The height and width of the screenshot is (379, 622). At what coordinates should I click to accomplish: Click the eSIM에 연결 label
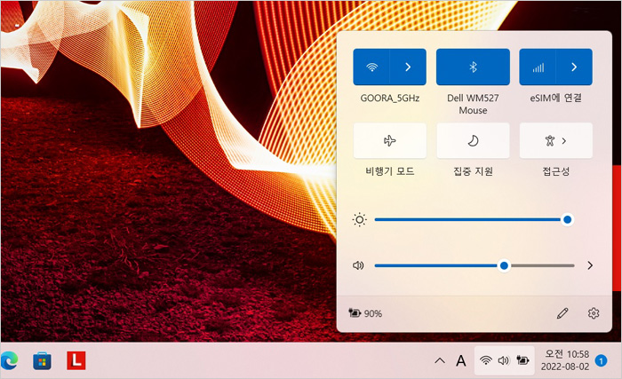click(555, 98)
